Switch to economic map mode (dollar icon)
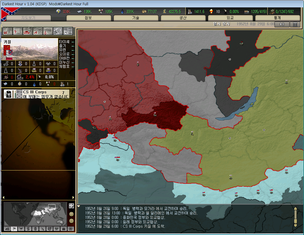Image resolution: width=304 pixels, height=235 pixels. pos(28,229)
